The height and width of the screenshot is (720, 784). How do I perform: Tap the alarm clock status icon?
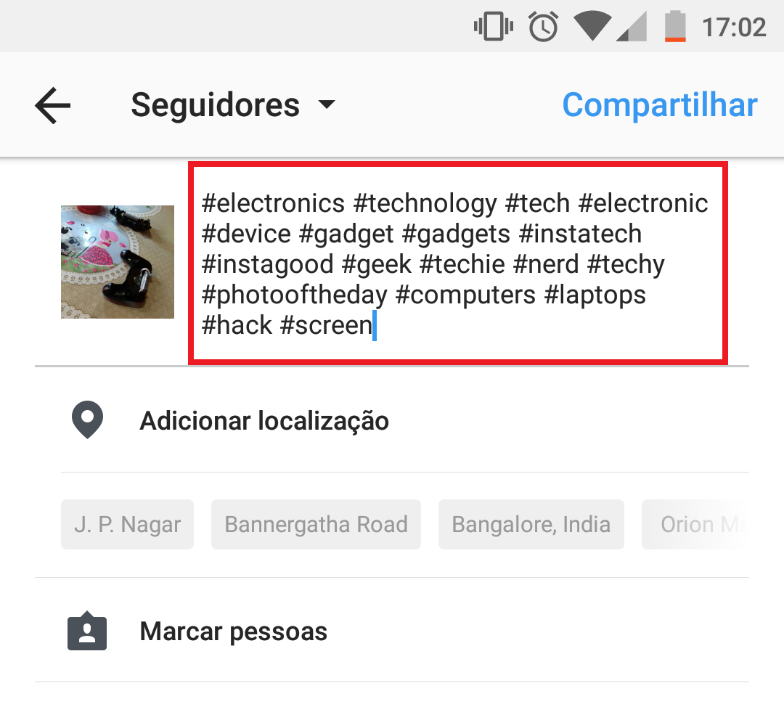(x=544, y=27)
